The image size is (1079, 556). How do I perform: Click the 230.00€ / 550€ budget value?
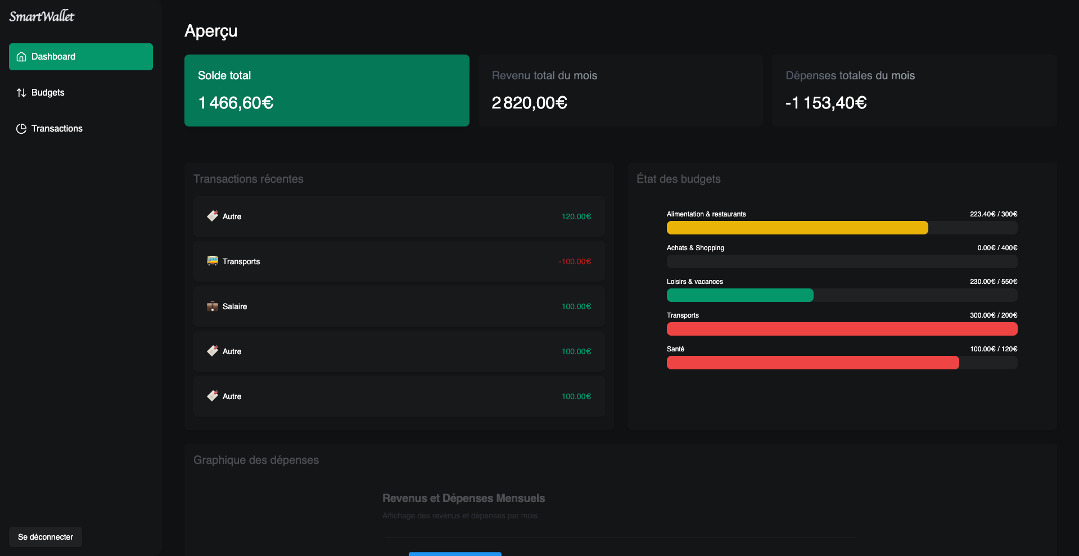pyautogui.click(x=994, y=282)
